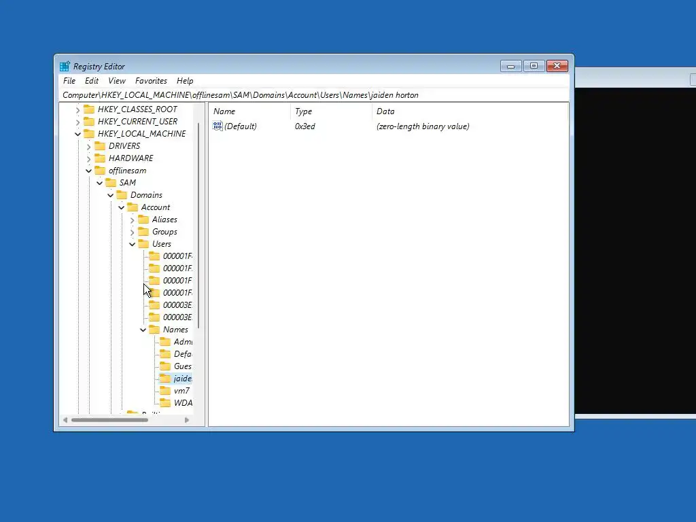Click the registry path address bar
The height and width of the screenshot is (522, 696).
click(313, 95)
